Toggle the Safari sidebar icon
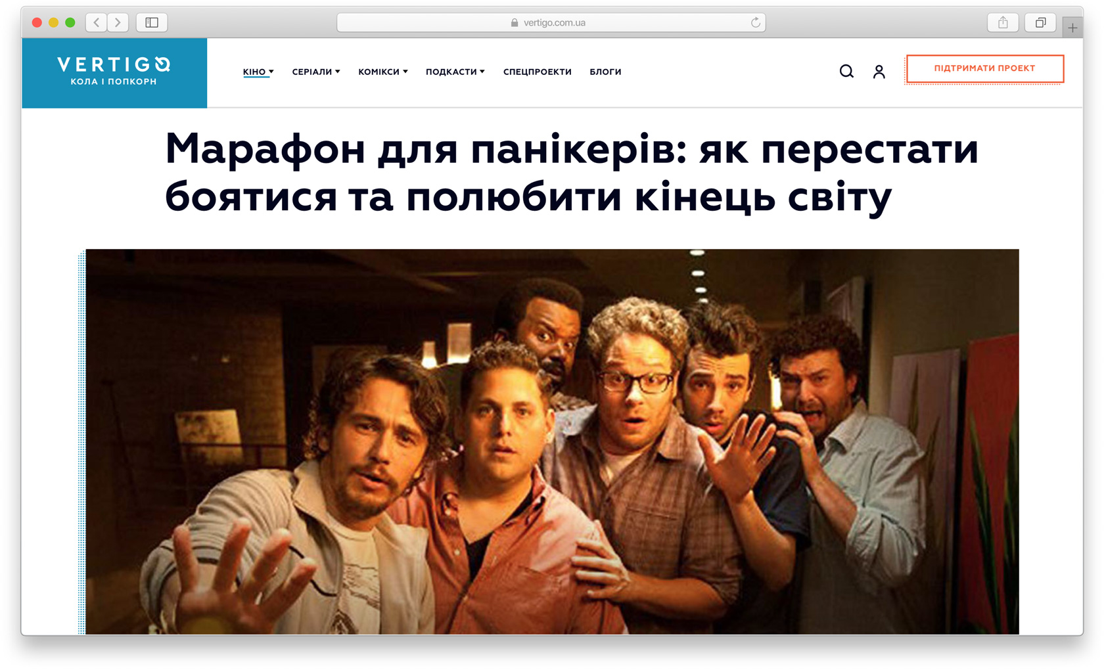 click(152, 22)
